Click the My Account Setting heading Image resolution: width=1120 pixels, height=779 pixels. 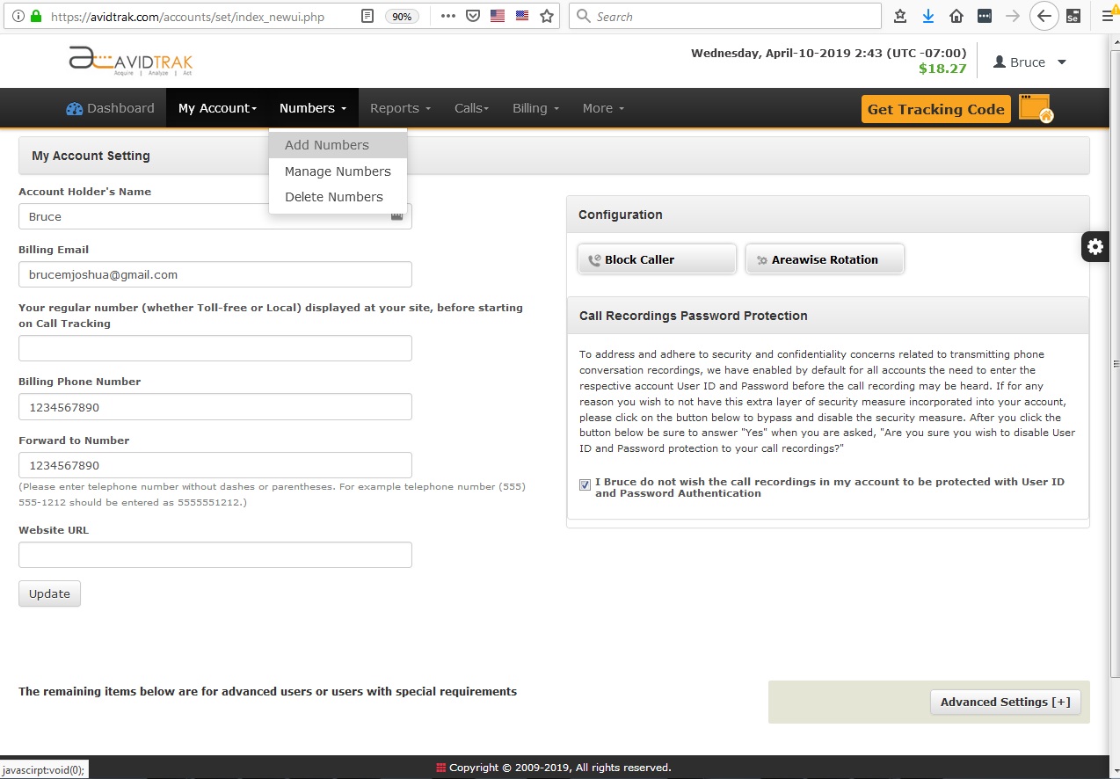[x=91, y=156]
